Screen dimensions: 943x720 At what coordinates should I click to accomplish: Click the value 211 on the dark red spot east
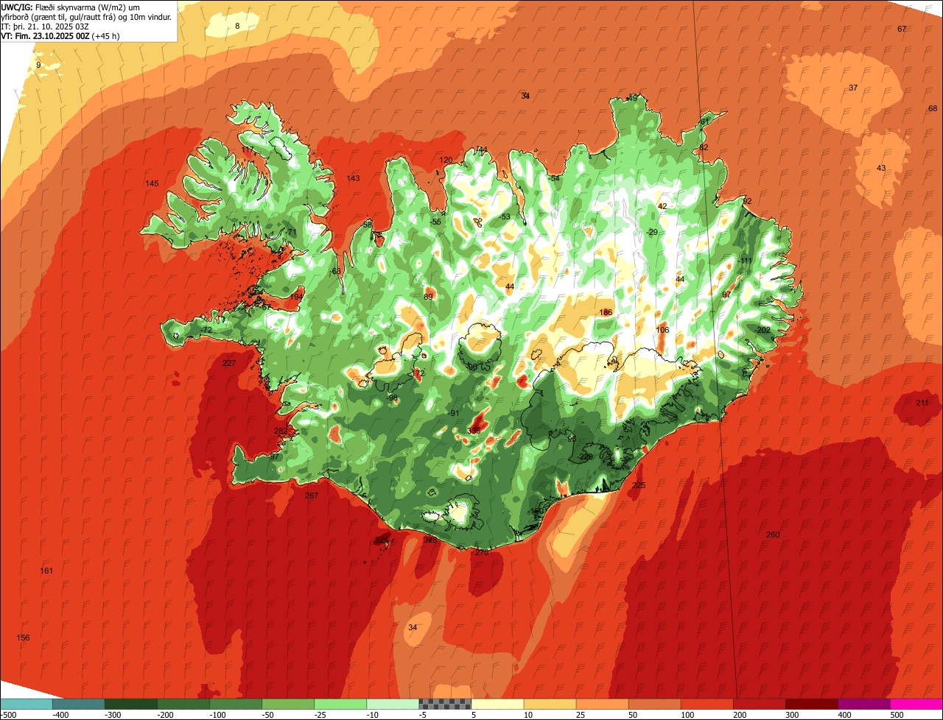click(922, 403)
